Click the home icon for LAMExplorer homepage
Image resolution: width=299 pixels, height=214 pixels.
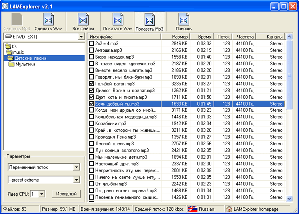pos(229,209)
